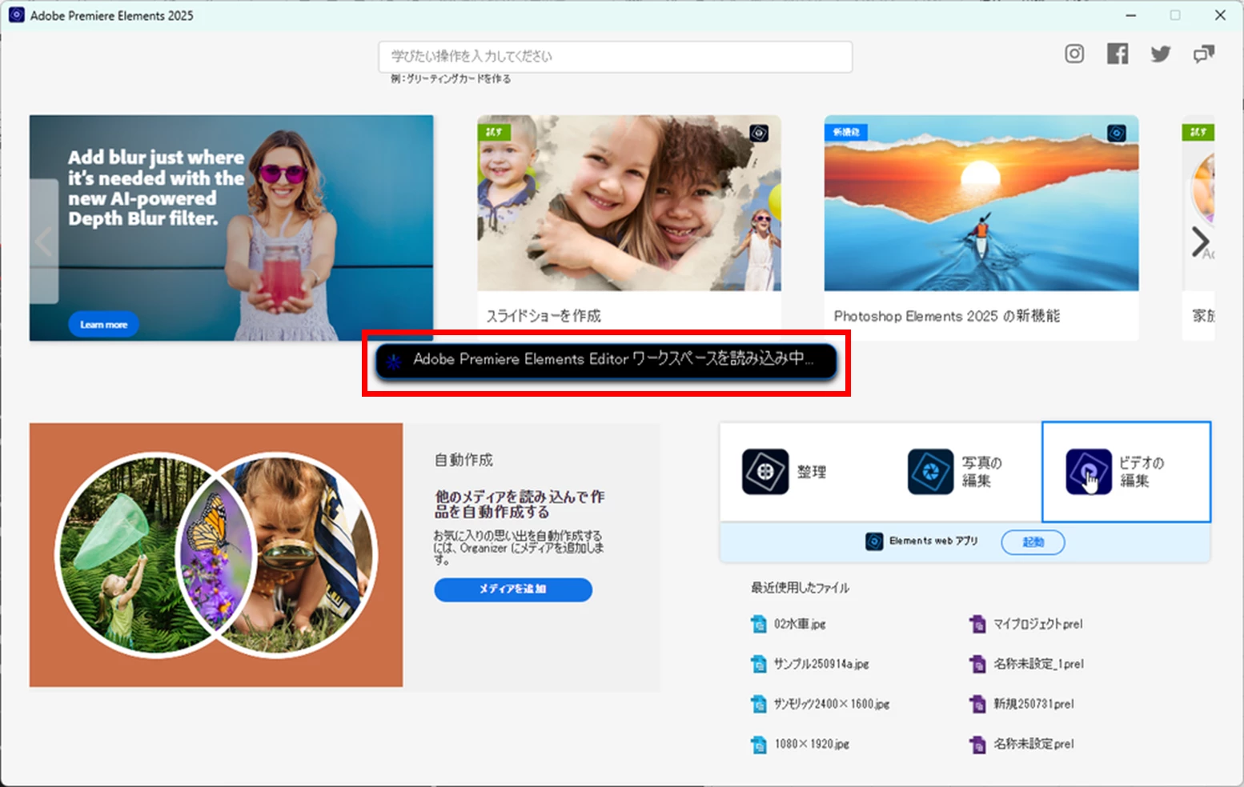
Task: Click app badge icon on slideshow card
Action: point(759,133)
